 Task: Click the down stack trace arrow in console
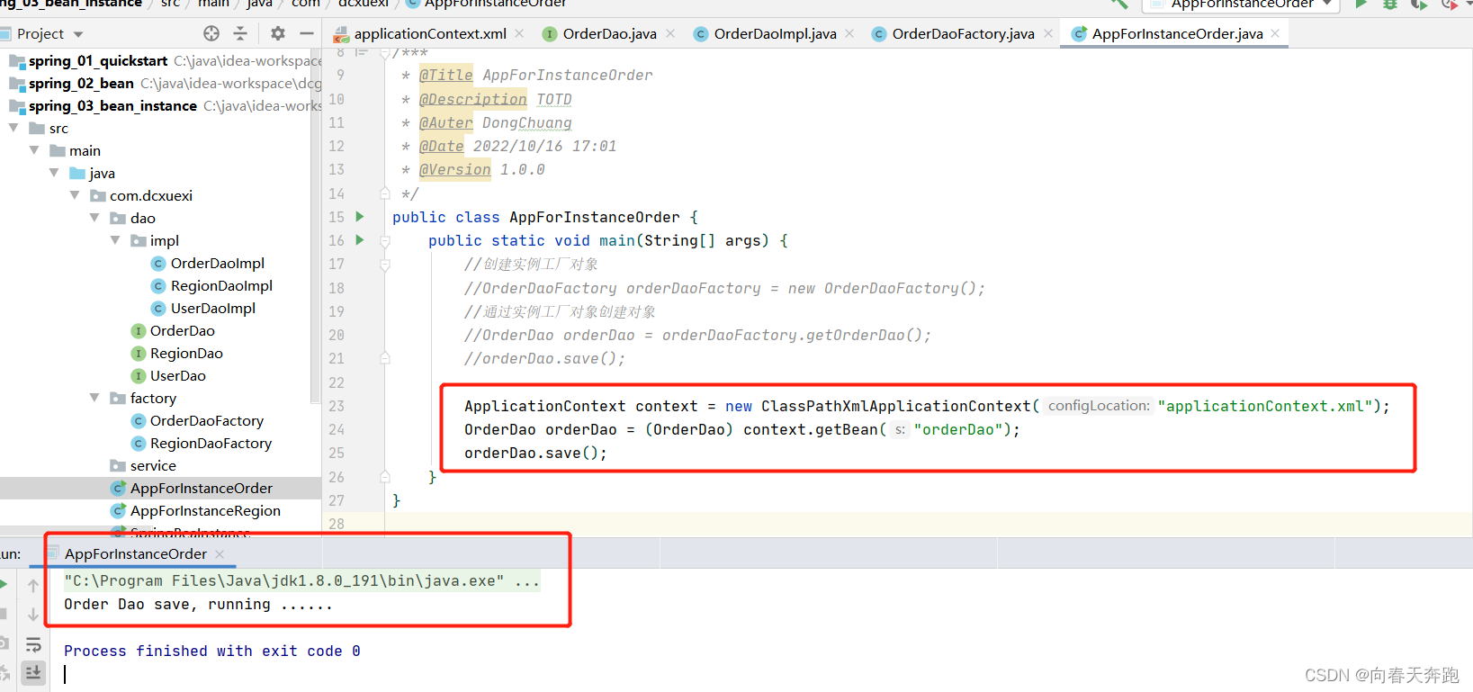pyautogui.click(x=33, y=615)
